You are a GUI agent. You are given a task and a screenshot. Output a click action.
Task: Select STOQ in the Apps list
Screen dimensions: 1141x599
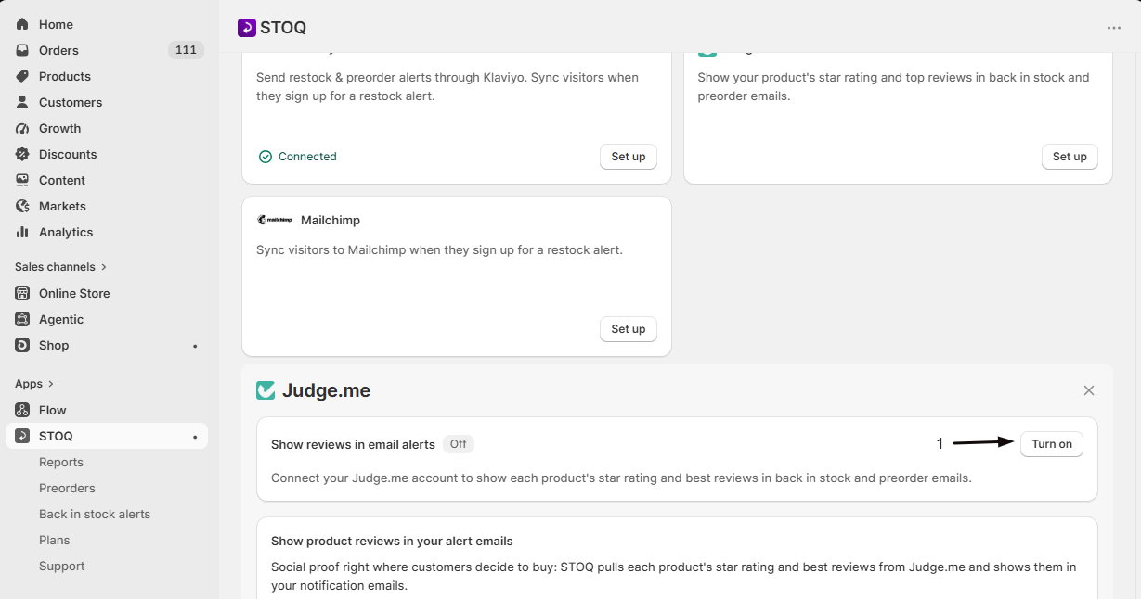(107, 436)
